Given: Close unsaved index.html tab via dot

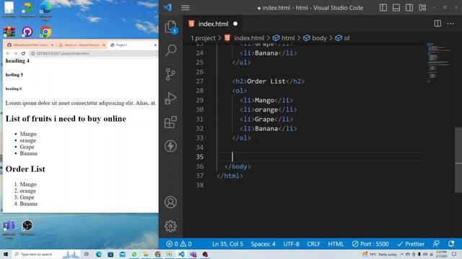Looking at the screenshot, I should pyautogui.click(x=235, y=24).
